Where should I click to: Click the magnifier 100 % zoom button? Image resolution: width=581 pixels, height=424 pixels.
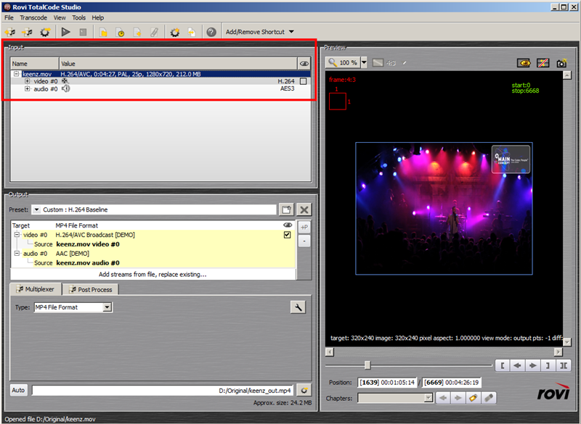click(343, 62)
